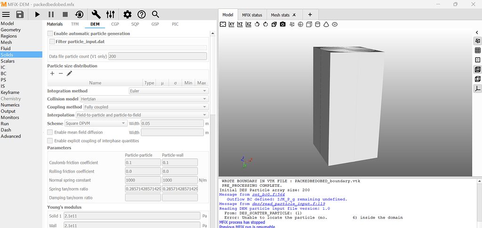Open the wrench build solver tool

coord(96,15)
